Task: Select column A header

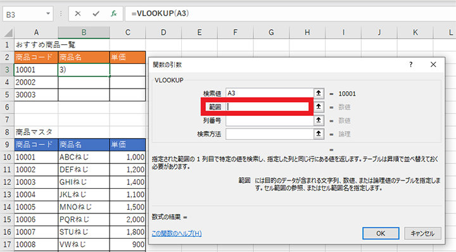Action: point(36,32)
